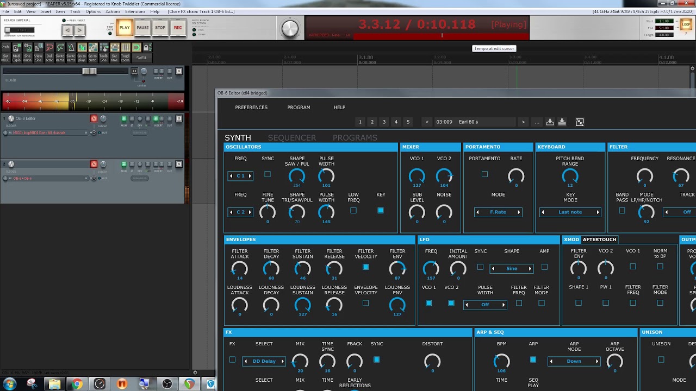Screen dimensions: 696x391
Task: Click the red record-arm button on OB-6 Editor track
Action: coord(94,118)
